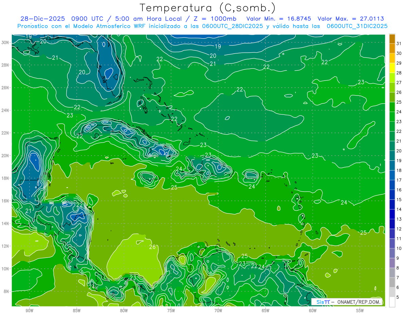This screenshot has height=315, width=408.
Task: Click the "28N" latitude axis label
Action: pyautogui.click(x=5, y=65)
